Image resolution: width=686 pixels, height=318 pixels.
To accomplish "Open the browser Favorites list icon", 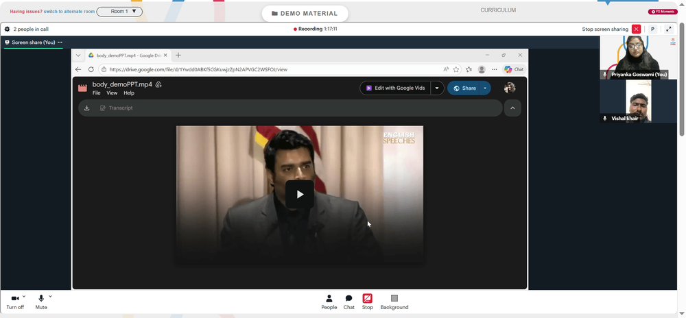I will click(x=469, y=69).
